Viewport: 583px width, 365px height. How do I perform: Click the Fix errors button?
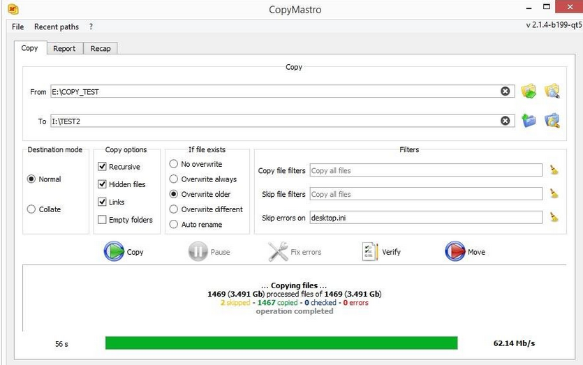295,252
